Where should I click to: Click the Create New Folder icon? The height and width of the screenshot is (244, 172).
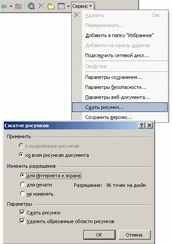point(51,6)
